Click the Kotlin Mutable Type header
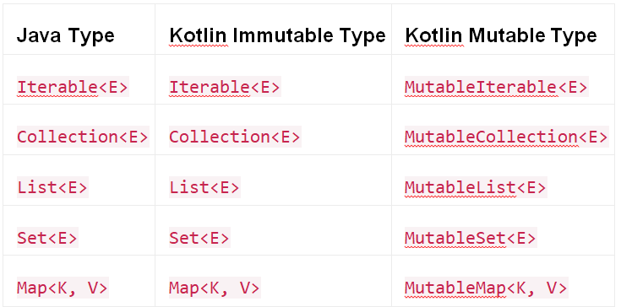 (x=500, y=36)
